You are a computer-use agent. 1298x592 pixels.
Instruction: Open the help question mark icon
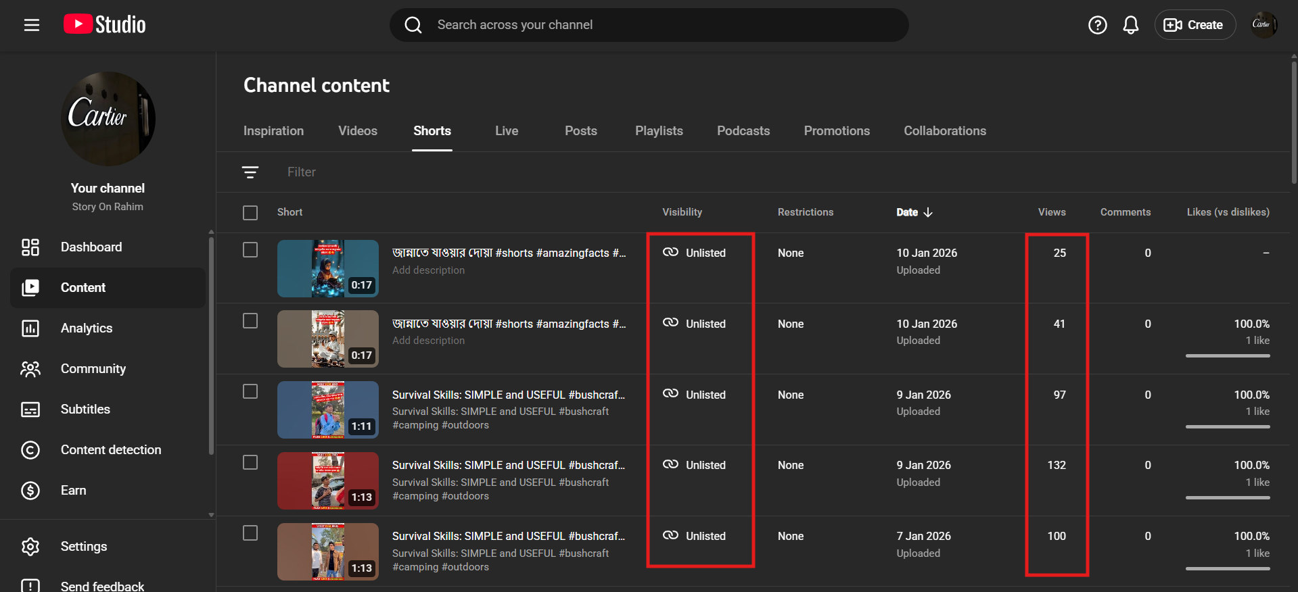(1097, 25)
